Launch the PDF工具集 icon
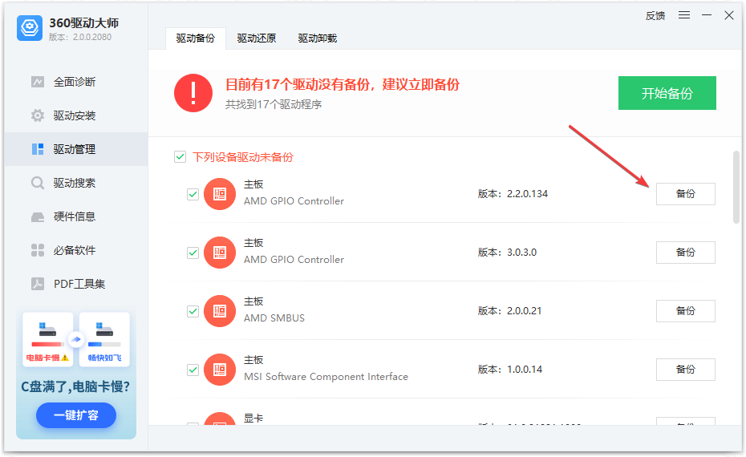This screenshot has width=746, height=457. pyautogui.click(x=38, y=284)
